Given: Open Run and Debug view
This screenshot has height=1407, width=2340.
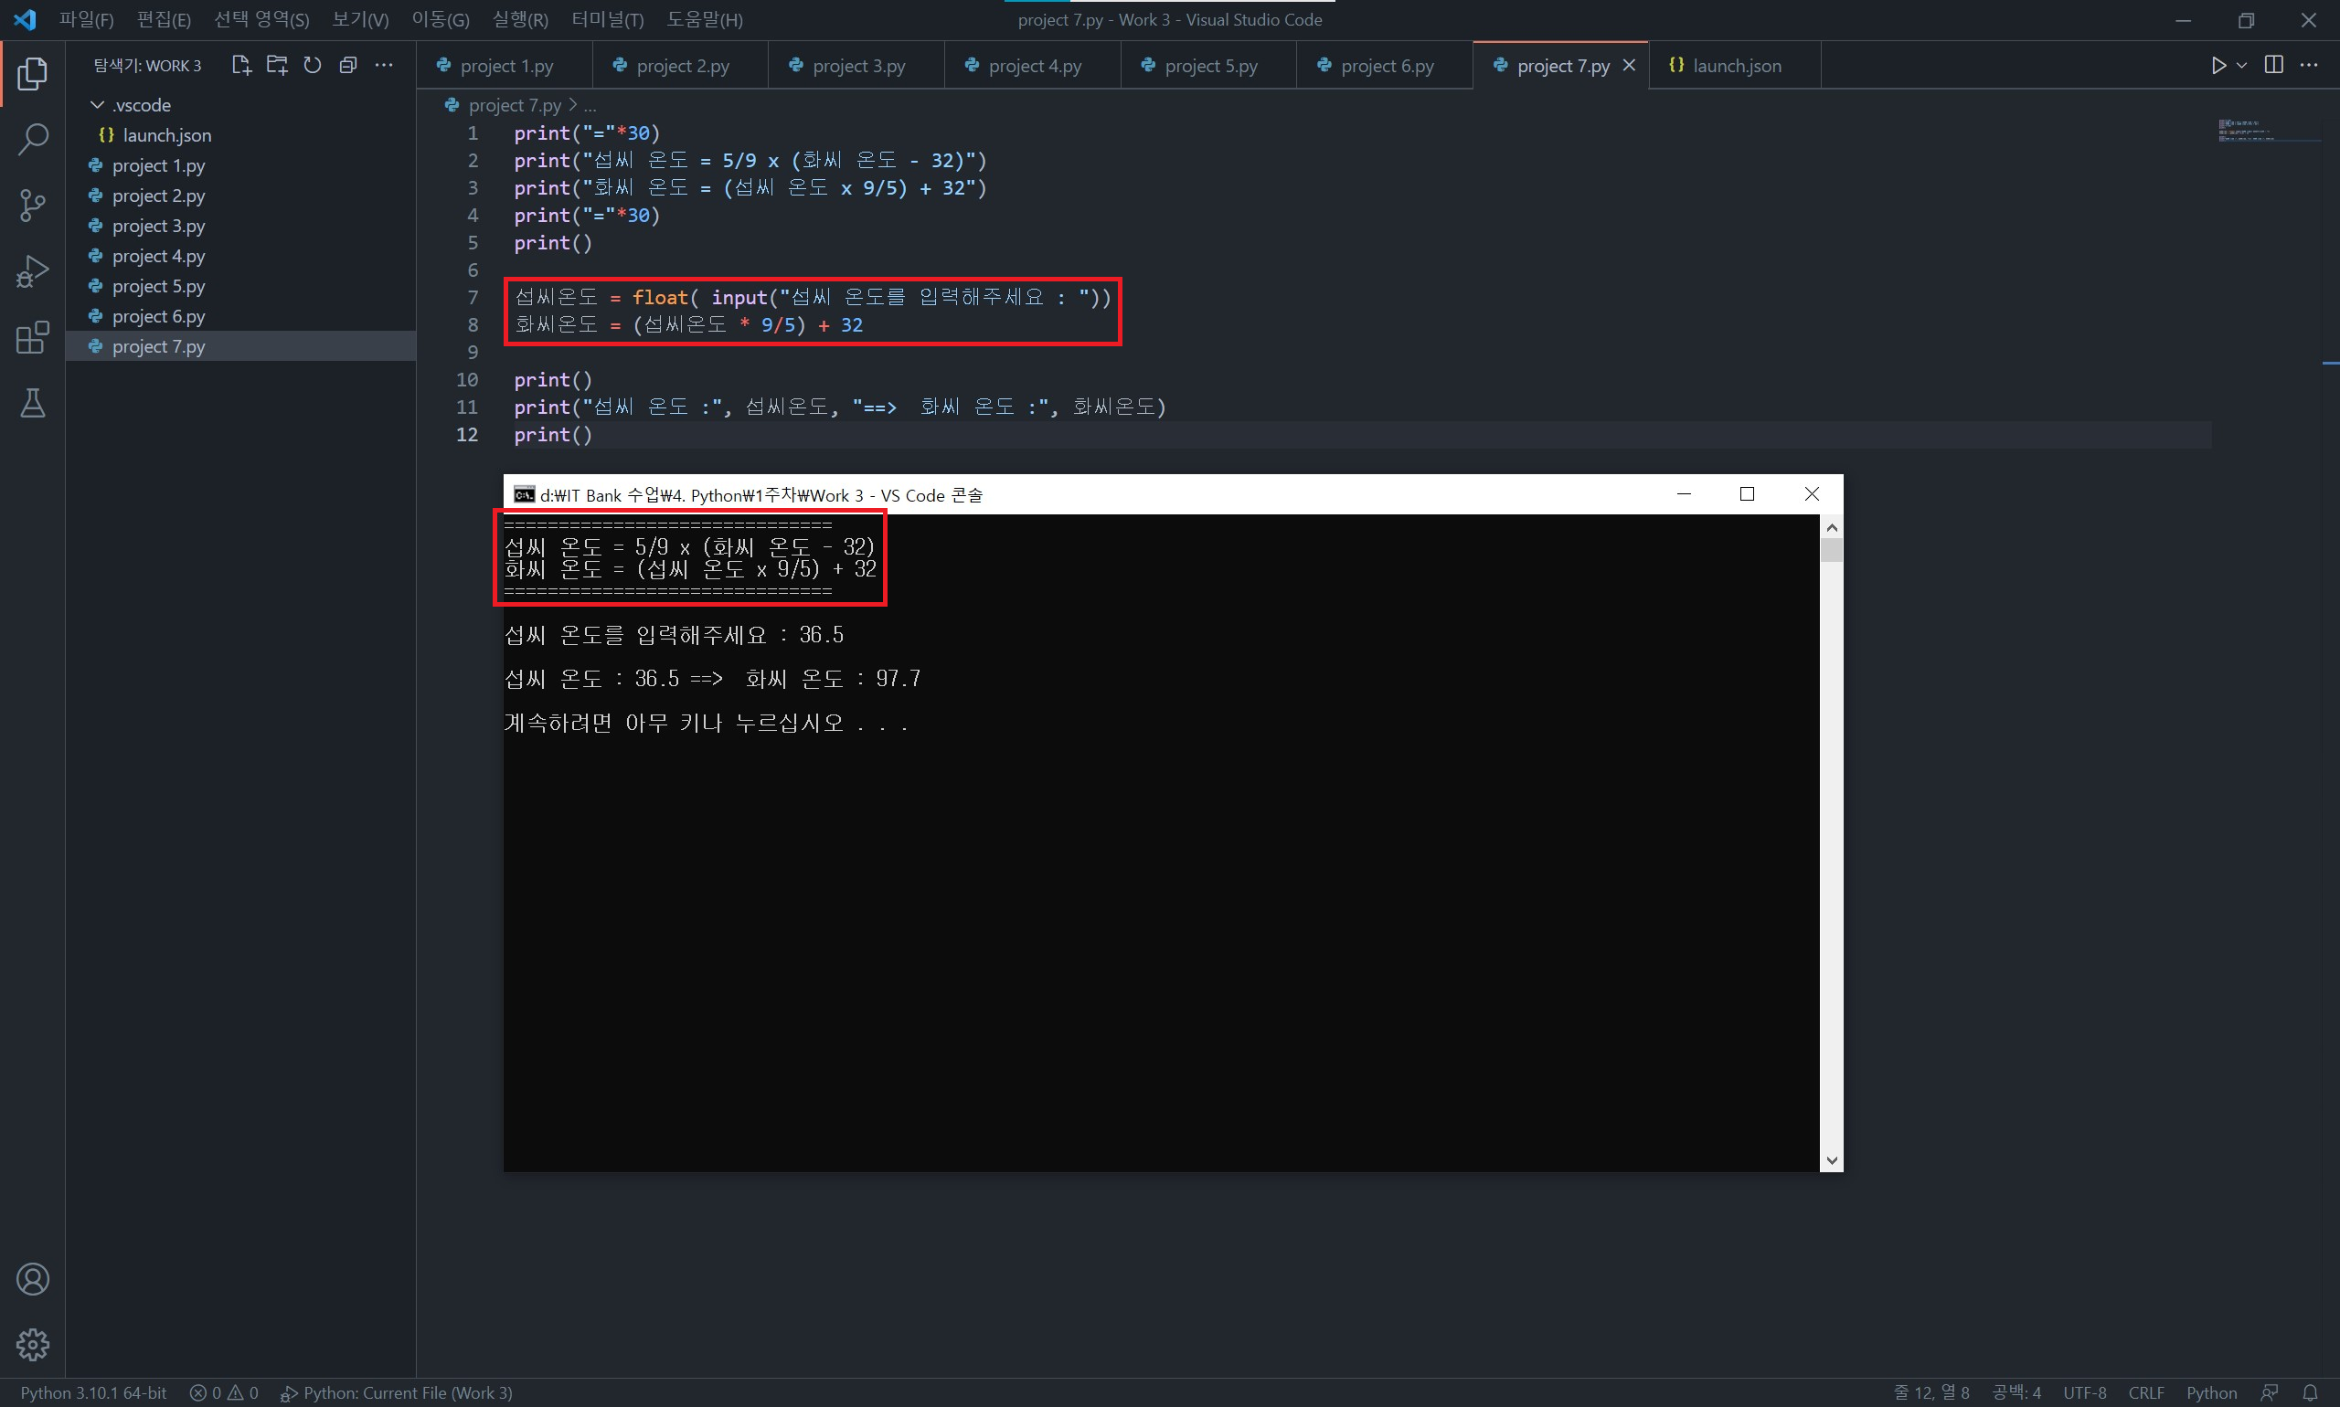Looking at the screenshot, I should pyautogui.click(x=32, y=271).
